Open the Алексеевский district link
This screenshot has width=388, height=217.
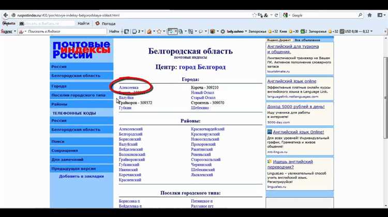click(131, 129)
